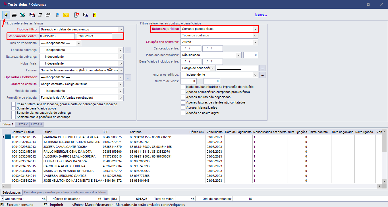Check 'Caso a fatura seja da locação' option
This screenshot has width=388, height=207.
[x=14, y=104]
